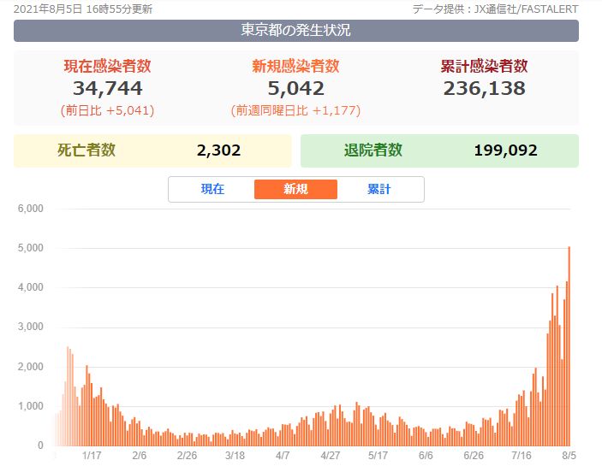
Task: Click the 1/17 x-axis date label
Action: 92,455
